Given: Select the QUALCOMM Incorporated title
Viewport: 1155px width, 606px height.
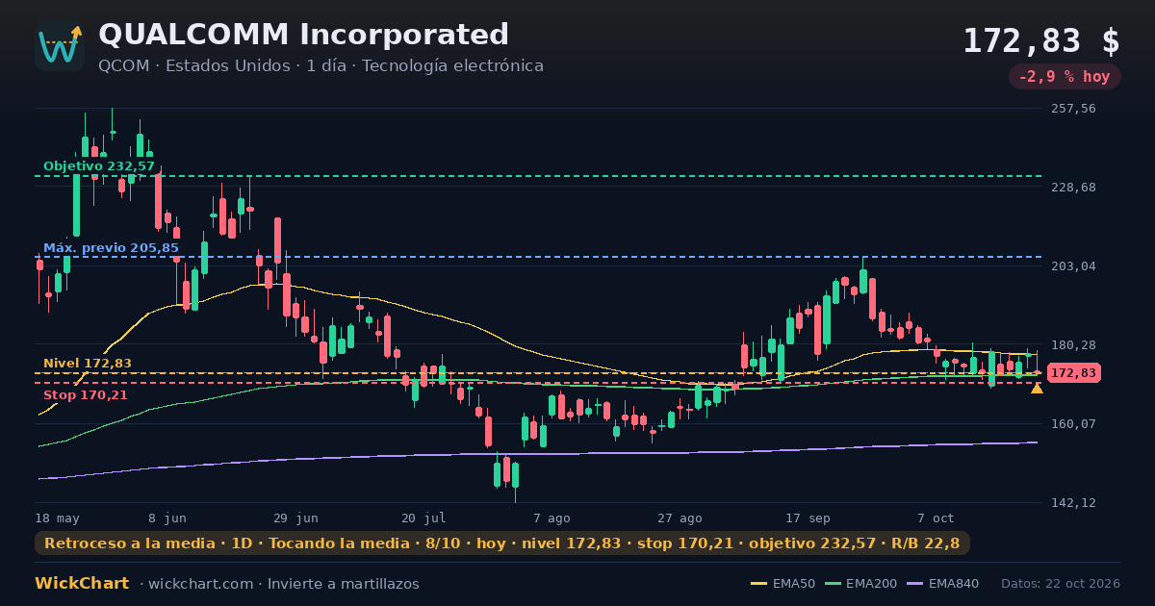Looking at the screenshot, I should coord(303,35).
